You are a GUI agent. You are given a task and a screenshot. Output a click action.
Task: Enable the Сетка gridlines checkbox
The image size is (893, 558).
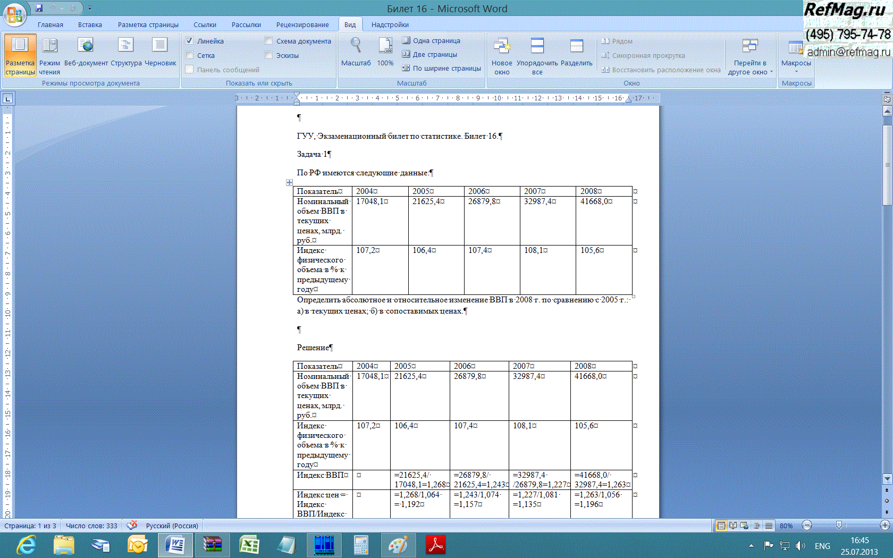point(189,55)
